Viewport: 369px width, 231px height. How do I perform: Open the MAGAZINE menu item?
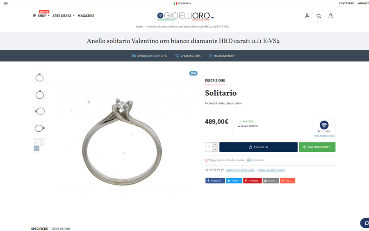86,16
